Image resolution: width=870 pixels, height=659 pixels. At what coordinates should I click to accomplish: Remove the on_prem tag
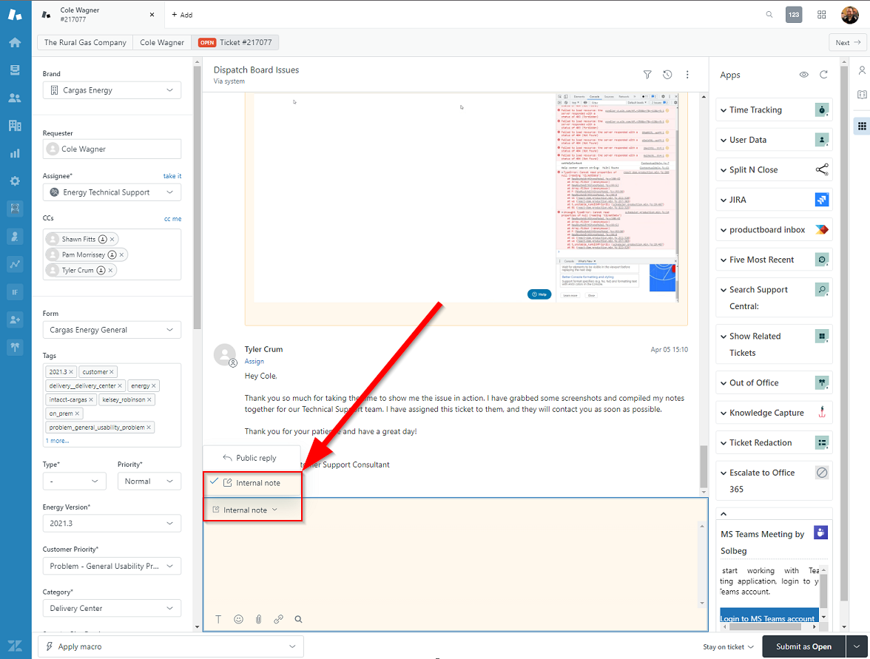(77, 413)
